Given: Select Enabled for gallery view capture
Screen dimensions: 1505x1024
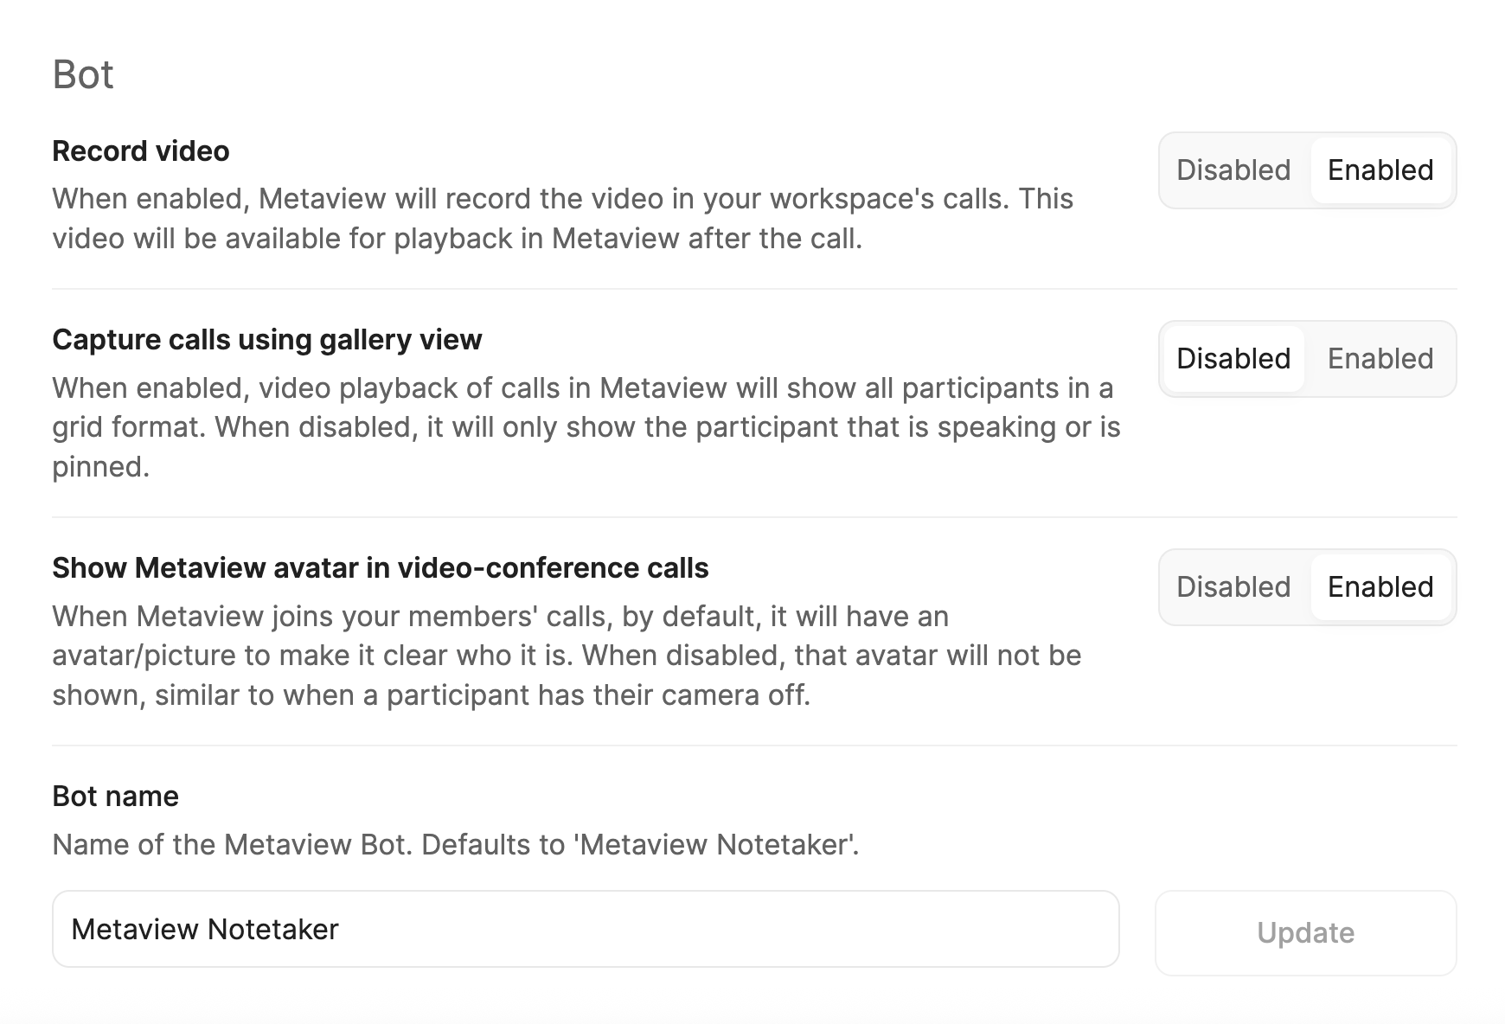Looking at the screenshot, I should [1380, 359].
